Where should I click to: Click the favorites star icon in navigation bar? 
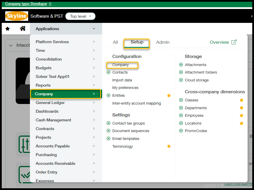8,29
